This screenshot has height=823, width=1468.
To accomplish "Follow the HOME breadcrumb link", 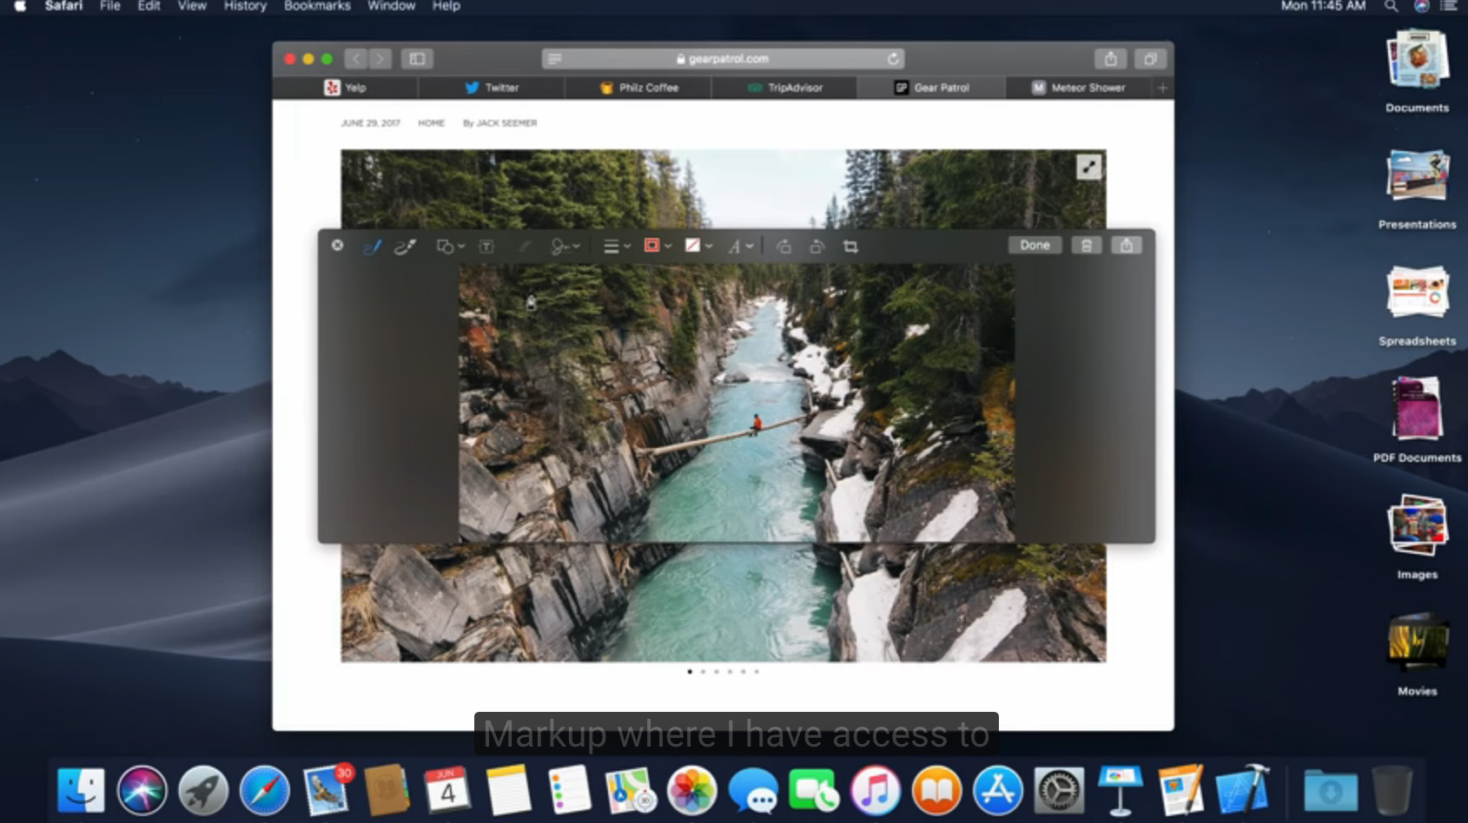I will click(431, 123).
